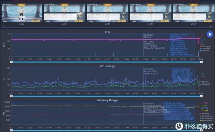
Task: Click the Memory:1108MB tooltip readout
Action: click(152, 105)
